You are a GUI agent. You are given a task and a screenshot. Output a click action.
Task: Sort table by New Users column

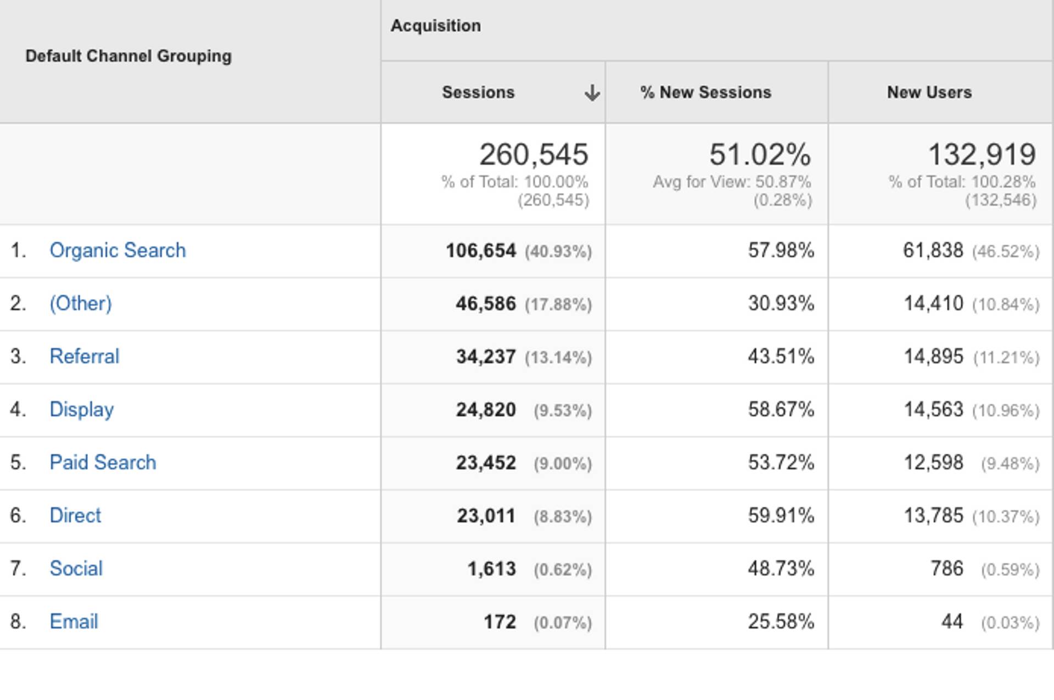(x=929, y=92)
